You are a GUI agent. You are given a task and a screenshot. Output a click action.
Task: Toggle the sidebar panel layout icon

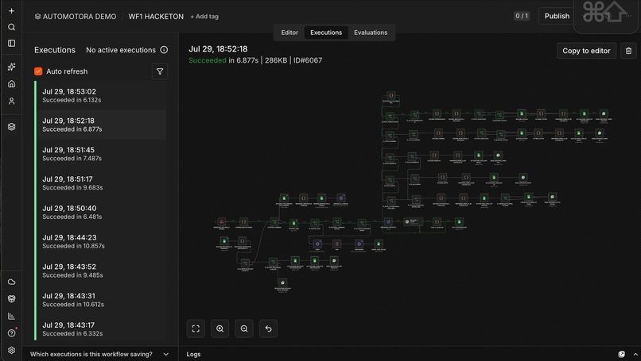tap(11, 43)
